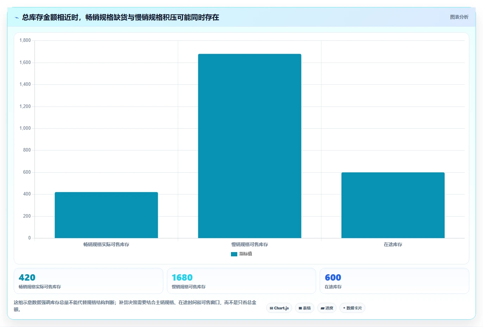Click the description paragraph starting with 这组示意数据
The width and height of the screenshot is (483, 327).
135,306
